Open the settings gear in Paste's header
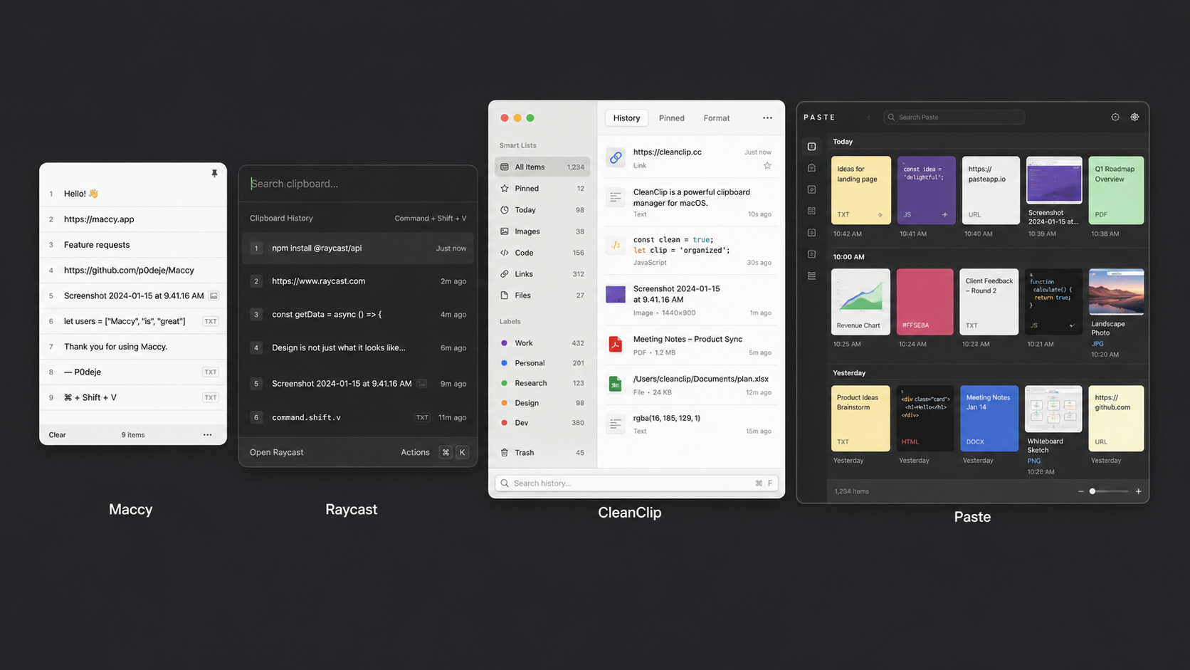 coord(1134,117)
